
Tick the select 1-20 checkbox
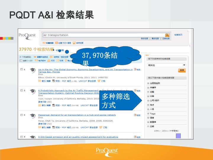pyautogui.click(x=21, y=60)
